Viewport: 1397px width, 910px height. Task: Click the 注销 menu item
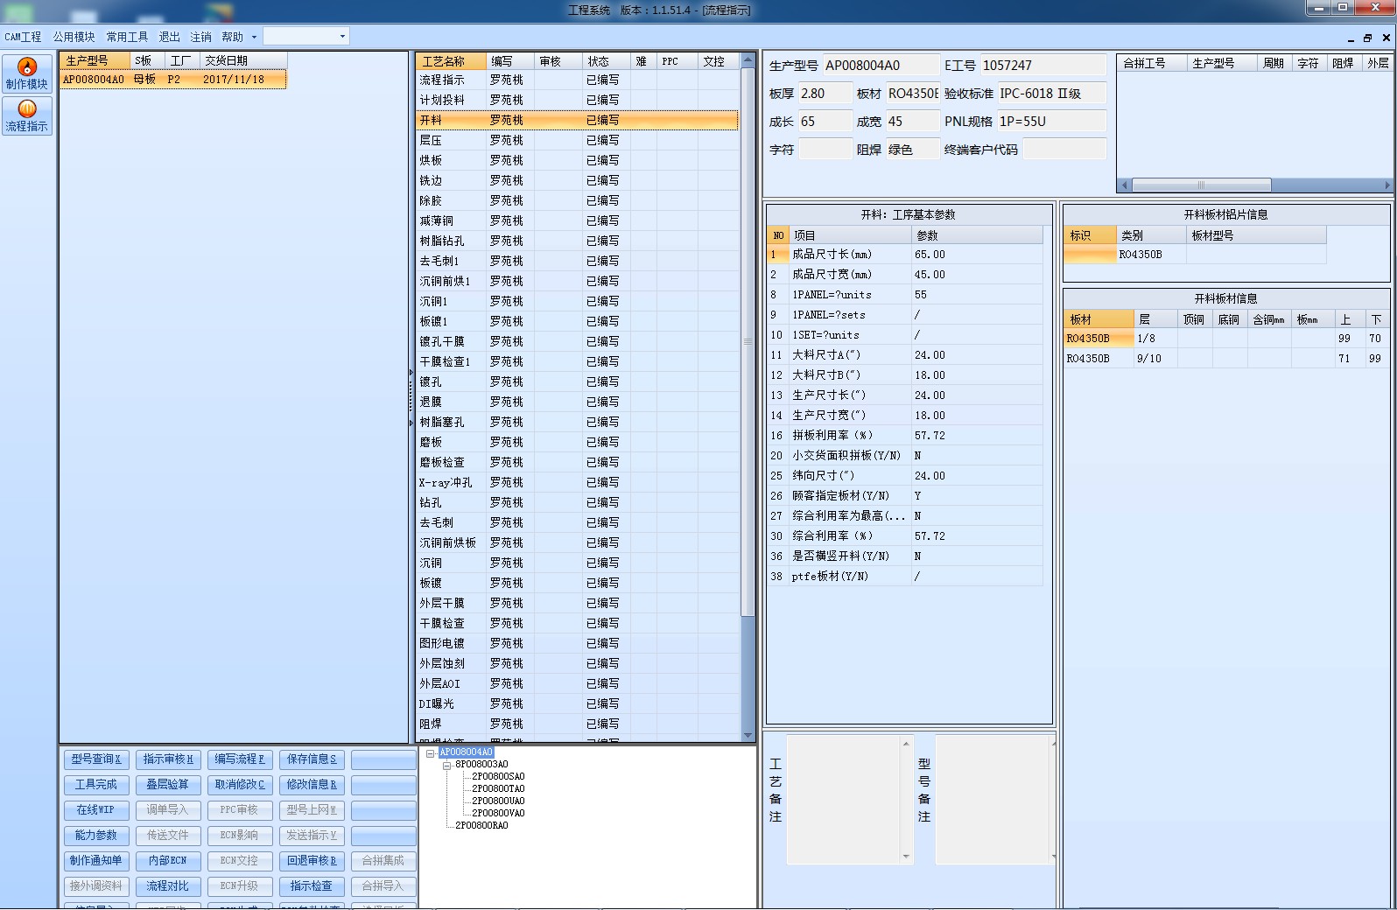(x=200, y=37)
